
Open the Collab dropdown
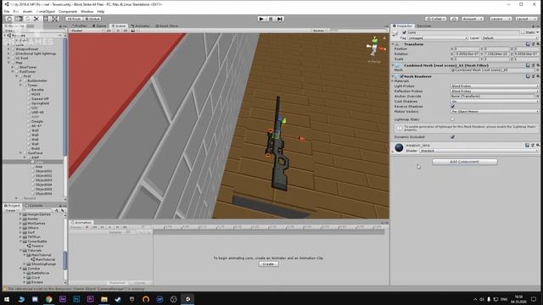435,19
